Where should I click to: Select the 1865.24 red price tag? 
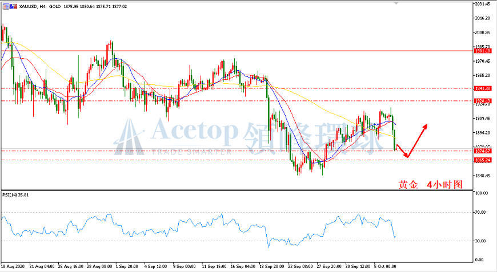483,160
